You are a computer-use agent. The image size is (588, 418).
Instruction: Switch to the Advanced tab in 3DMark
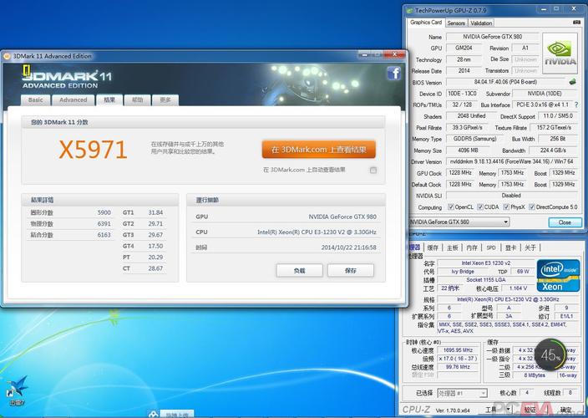click(x=73, y=99)
